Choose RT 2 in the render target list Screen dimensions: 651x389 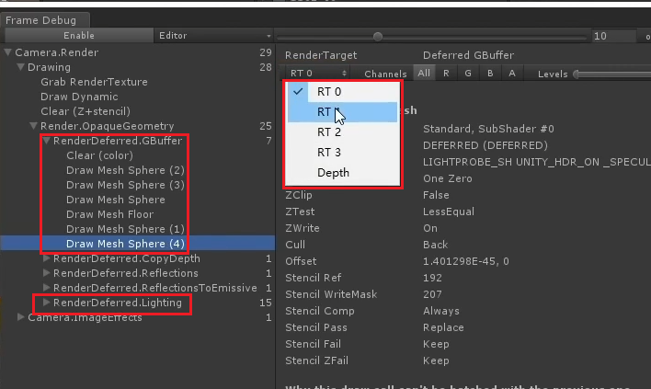point(330,132)
